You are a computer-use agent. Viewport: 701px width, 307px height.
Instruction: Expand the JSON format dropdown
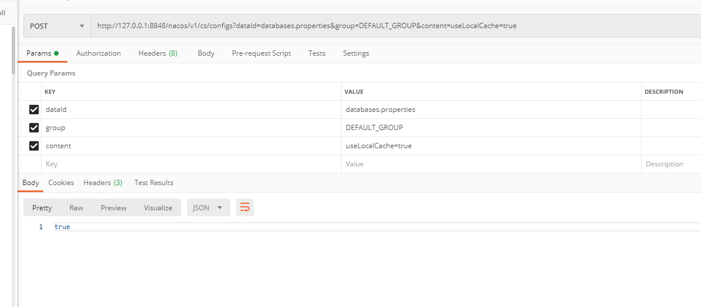207,207
